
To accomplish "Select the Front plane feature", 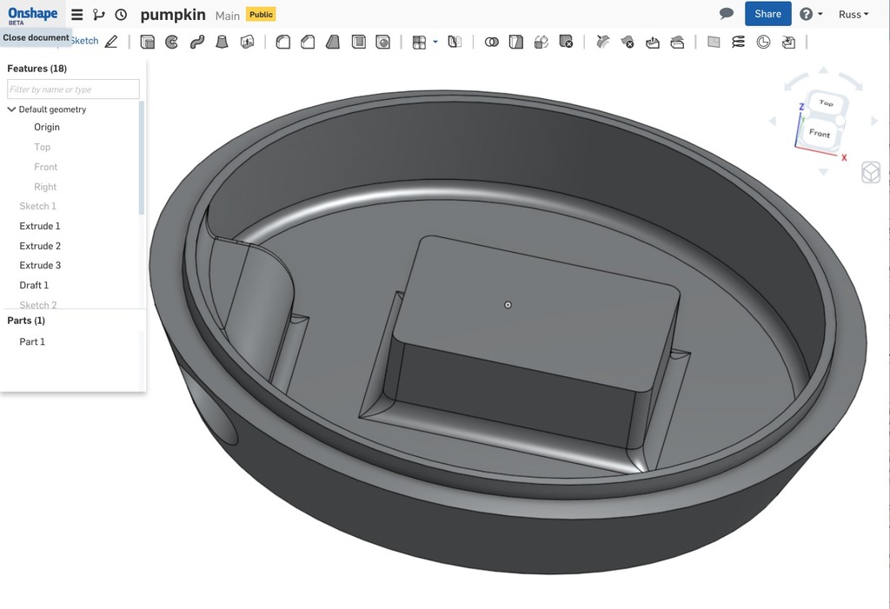I will [x=45, y=167].
